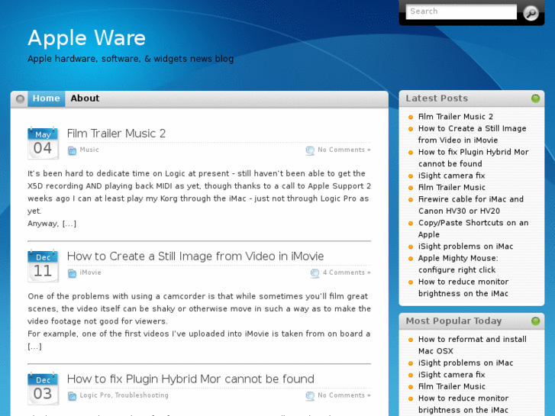Open the Music category link

point(89,150)
